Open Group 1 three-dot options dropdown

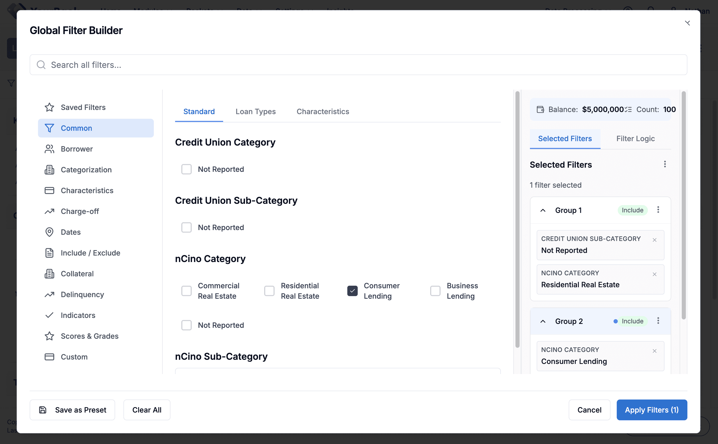tap(658, 210)
